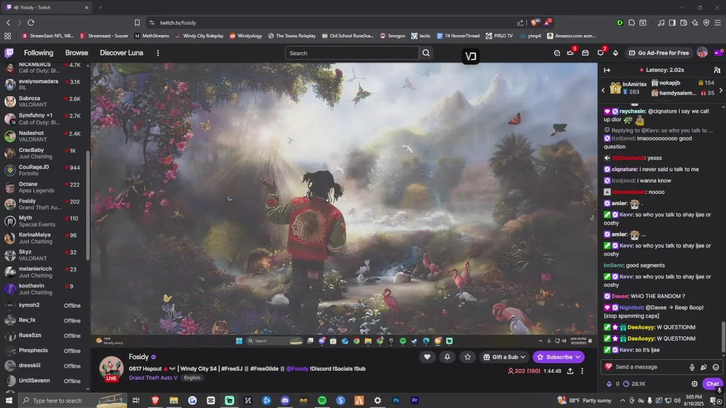Send message with Chat button

[712, 384]
